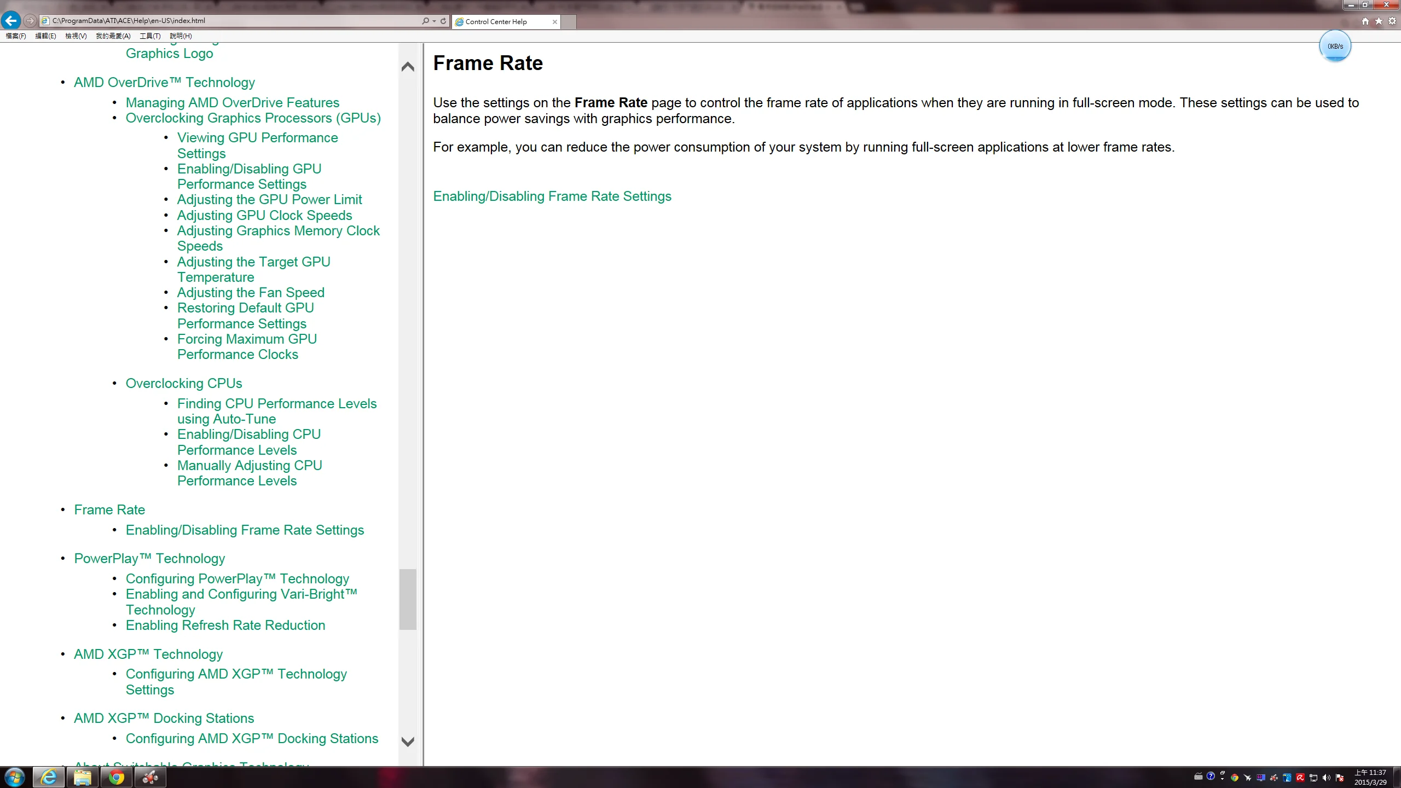Click the browser forward arrow button
Image resolution: width=1401 pixels, height=788 pixels.
pyautogui.click(x=30, y=21)
